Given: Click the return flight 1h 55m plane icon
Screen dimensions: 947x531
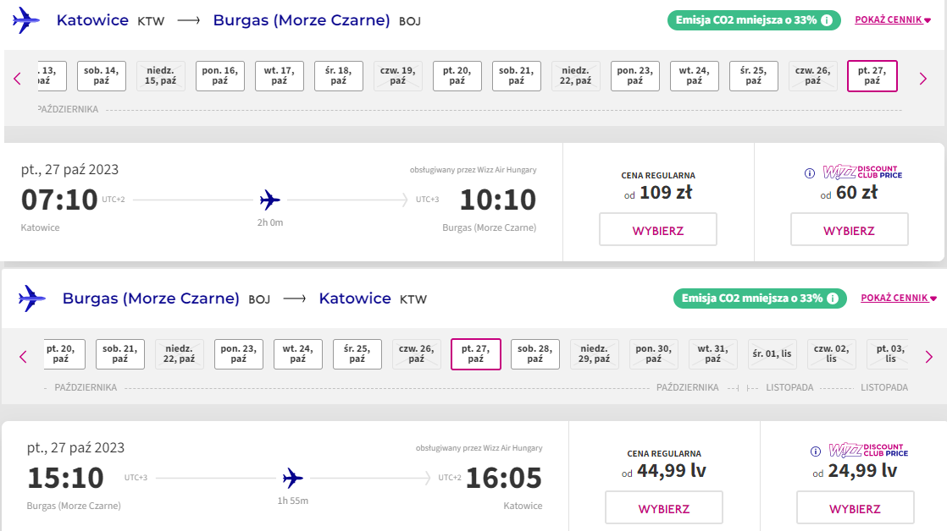Looking at the screenshot, I should pyautogui.click(x=293, y=478).
